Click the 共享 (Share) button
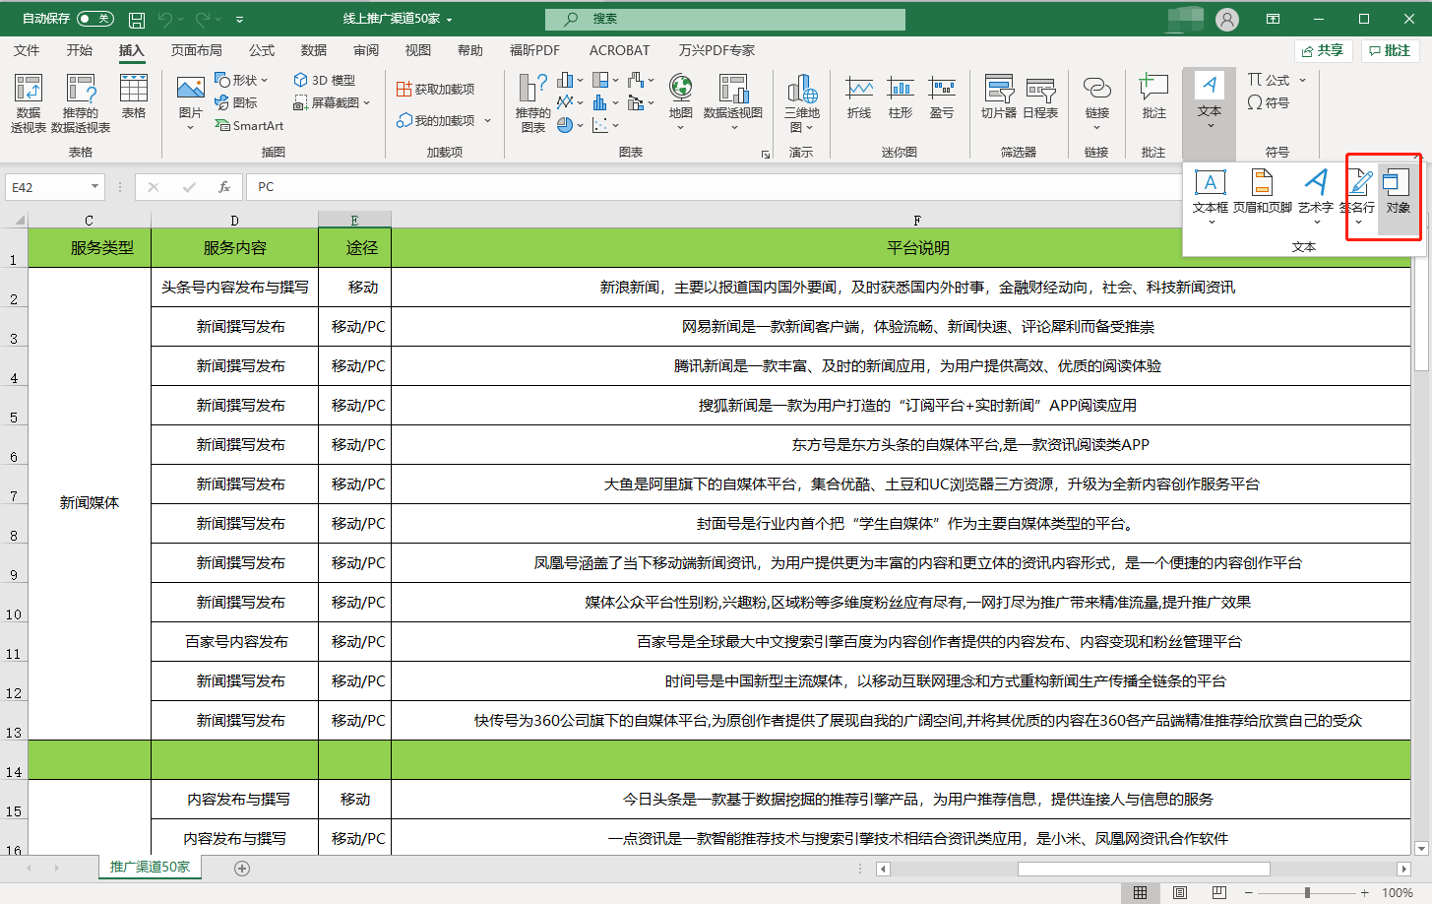The image size is (1432, 904). click(1323, 50)
